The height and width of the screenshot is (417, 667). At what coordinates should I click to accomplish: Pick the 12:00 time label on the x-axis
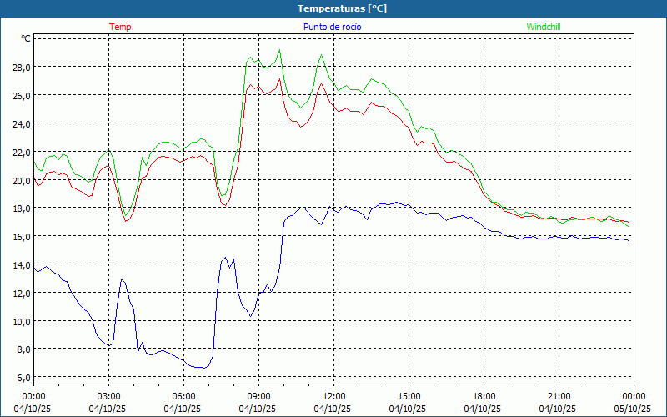point(333,396)
